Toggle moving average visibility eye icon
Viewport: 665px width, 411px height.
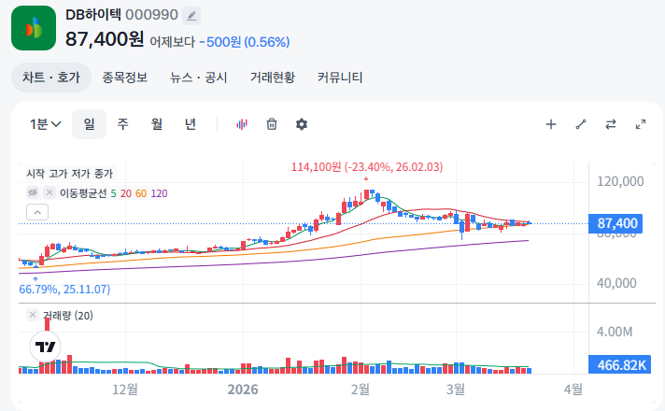click(x=33, y=193)
